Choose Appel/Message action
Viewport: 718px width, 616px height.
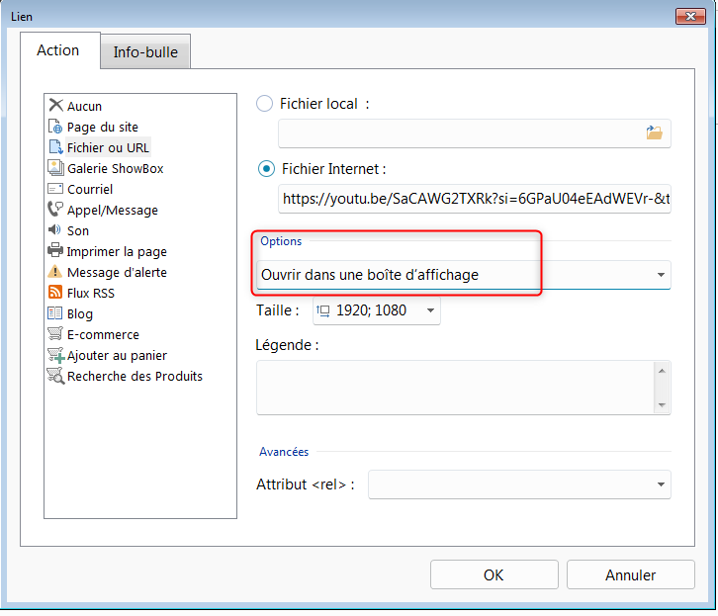point(113,210)
